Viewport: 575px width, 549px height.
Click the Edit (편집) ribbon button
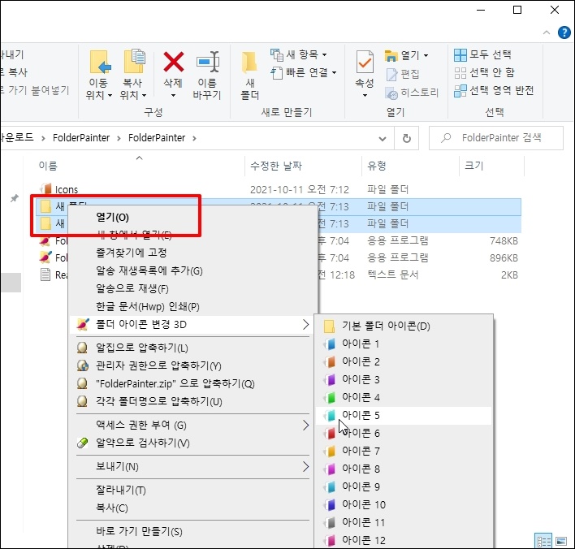(x=402, y=74)
